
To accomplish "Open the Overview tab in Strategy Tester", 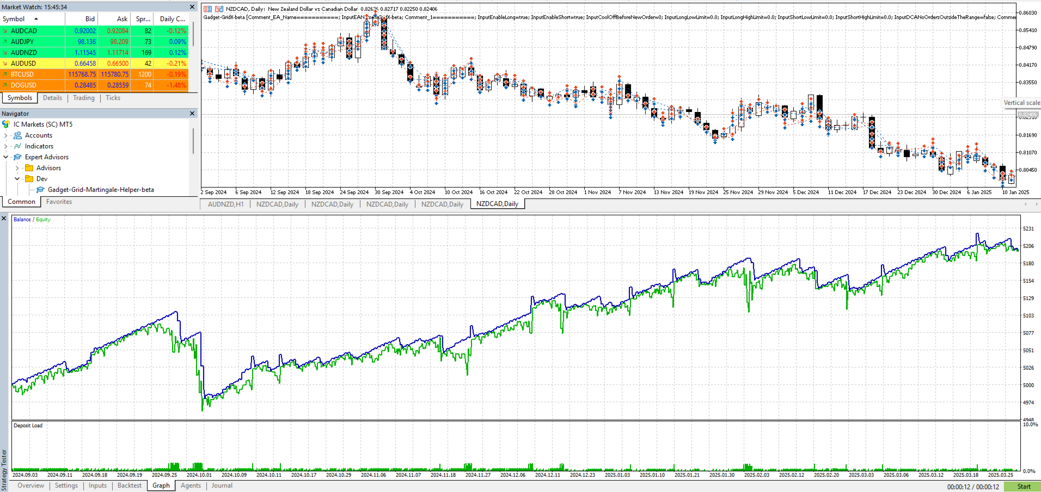I will 30,485.
